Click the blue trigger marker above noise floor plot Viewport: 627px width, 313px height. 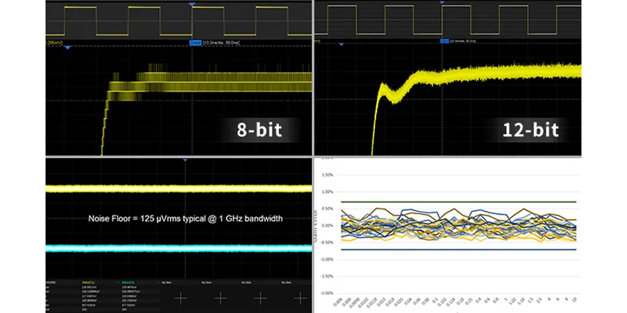pos(185,159)
